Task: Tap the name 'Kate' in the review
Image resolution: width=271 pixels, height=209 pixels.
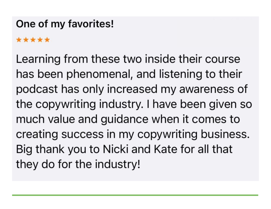Action: click(165, 149)
